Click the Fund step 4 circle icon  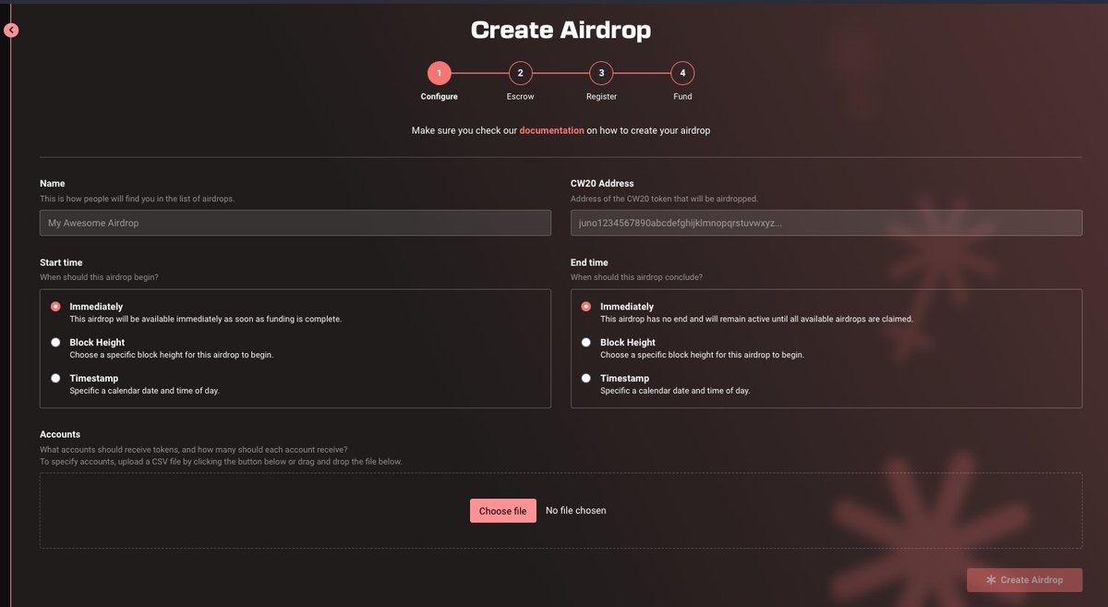682,72
